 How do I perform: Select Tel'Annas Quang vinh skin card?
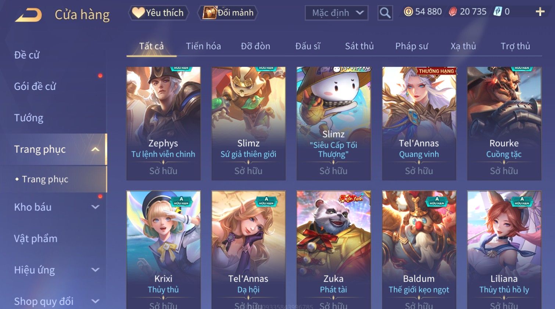[419, 123]
